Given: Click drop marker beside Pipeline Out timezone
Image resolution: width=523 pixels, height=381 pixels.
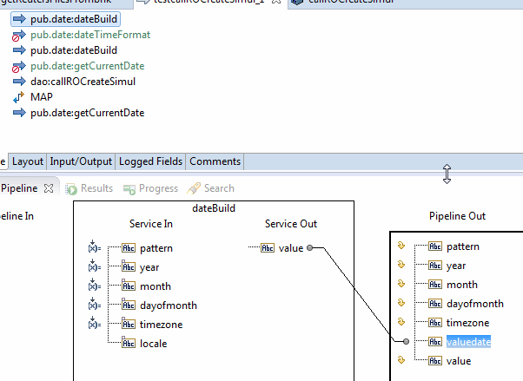Looking at the screenshot, I should pos(401,322).
